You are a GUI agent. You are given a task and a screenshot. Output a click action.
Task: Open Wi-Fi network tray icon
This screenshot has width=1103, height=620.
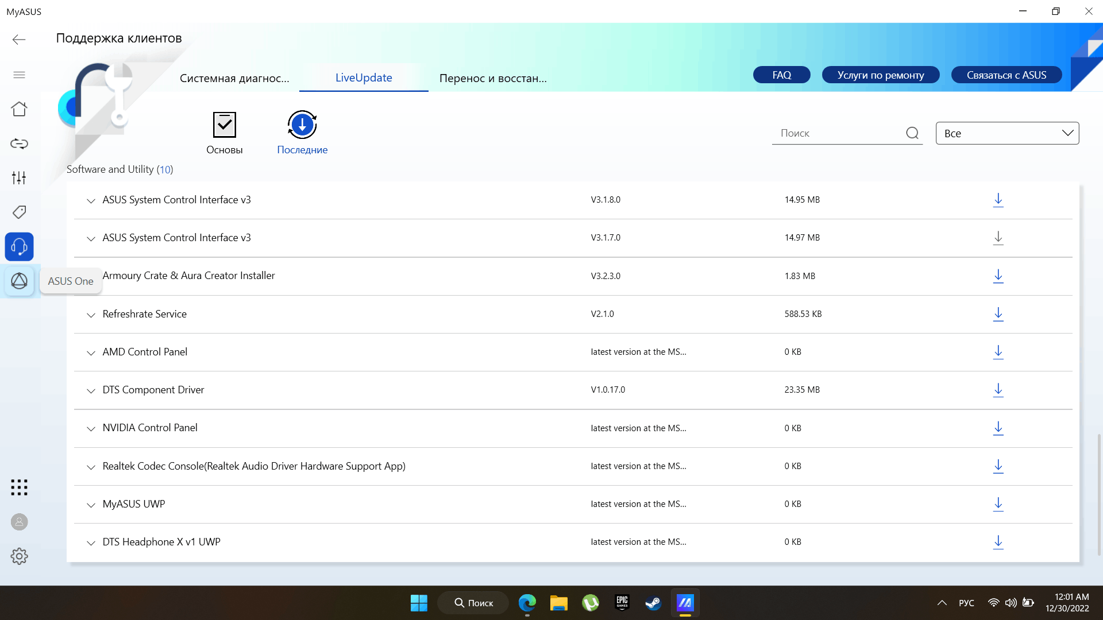993,603
